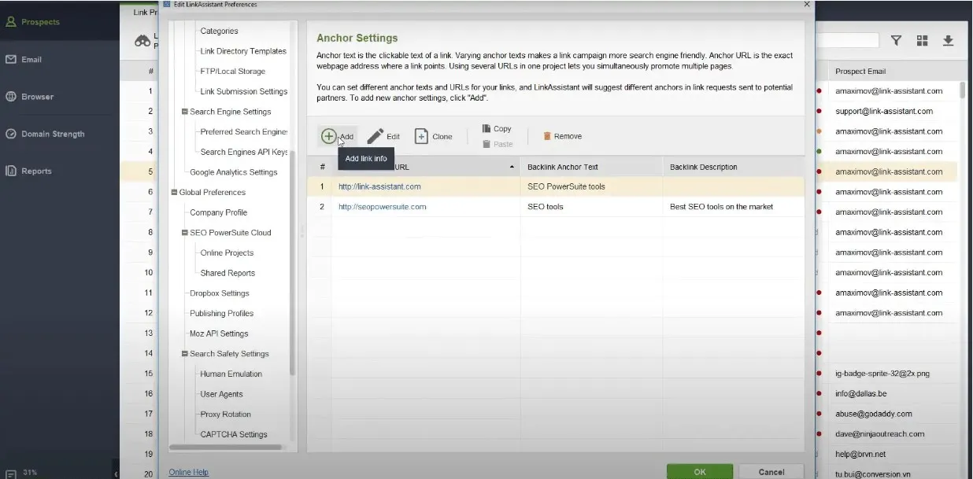
Task: Open Moz API Settings preferences
Action: tap(219, 333)
